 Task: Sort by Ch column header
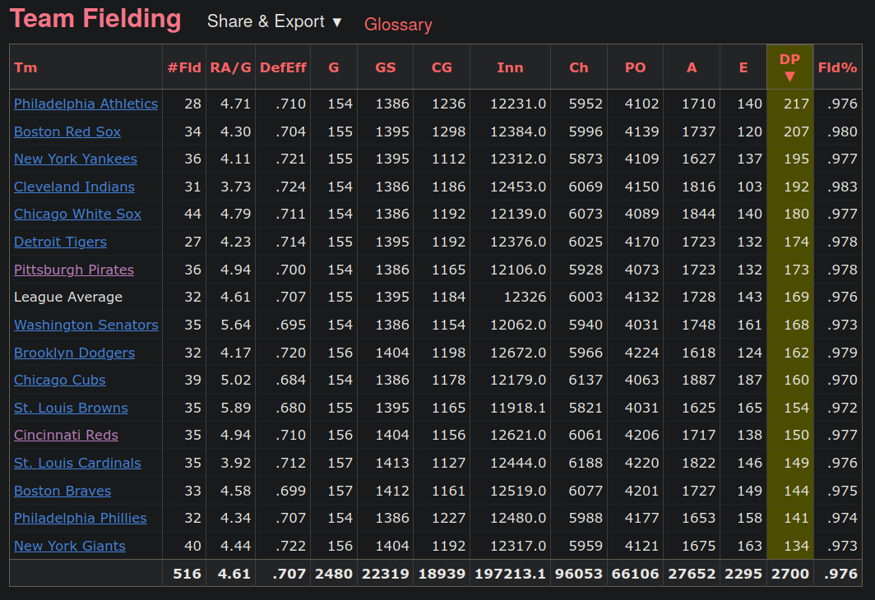coord(579,67)
